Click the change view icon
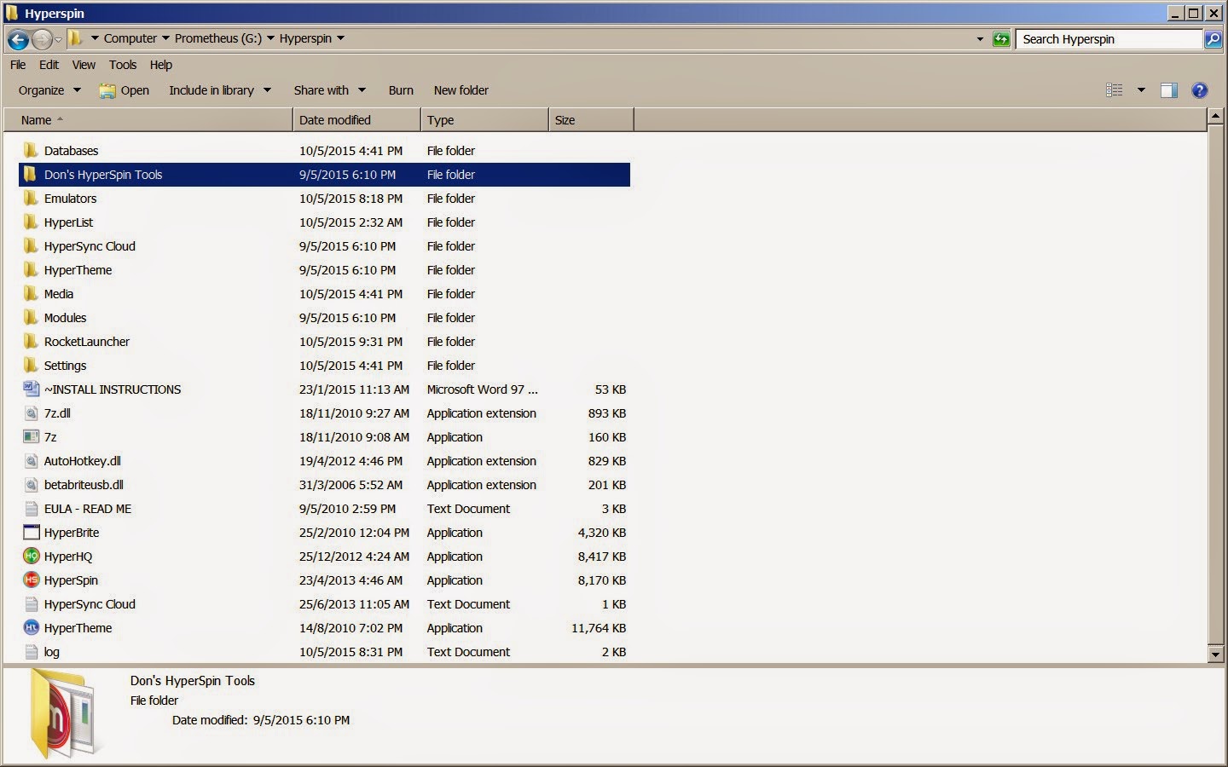This screenshot has width=1228, height=767. click(1114, 90)
